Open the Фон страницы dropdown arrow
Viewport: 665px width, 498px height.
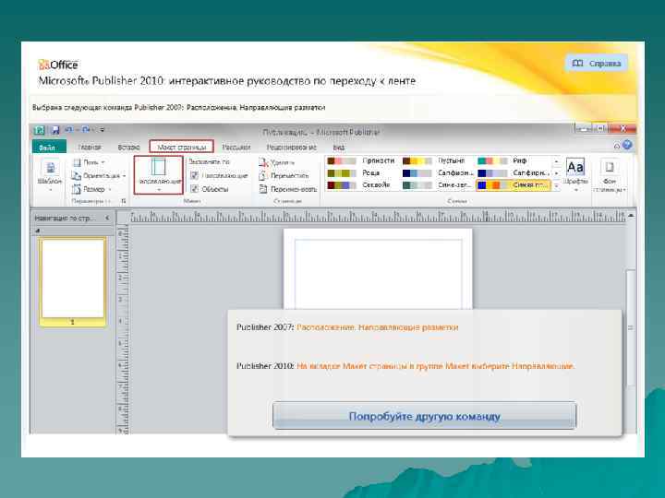(623, 190)
